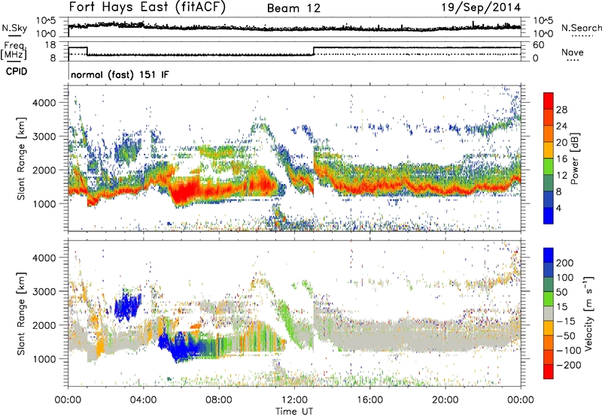
Task: Click the '1000' tick in the power panel
Action: (44, 203)
